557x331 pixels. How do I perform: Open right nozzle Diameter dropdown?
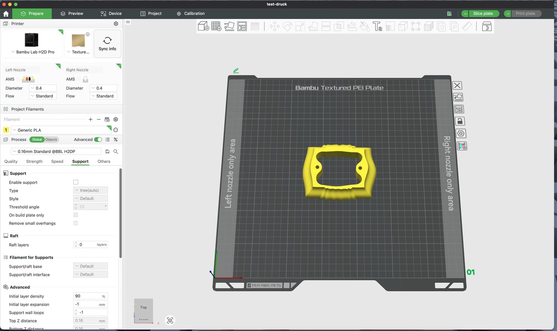point(103,88)
